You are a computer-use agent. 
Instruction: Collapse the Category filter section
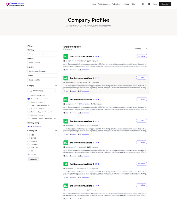point(56,86)
